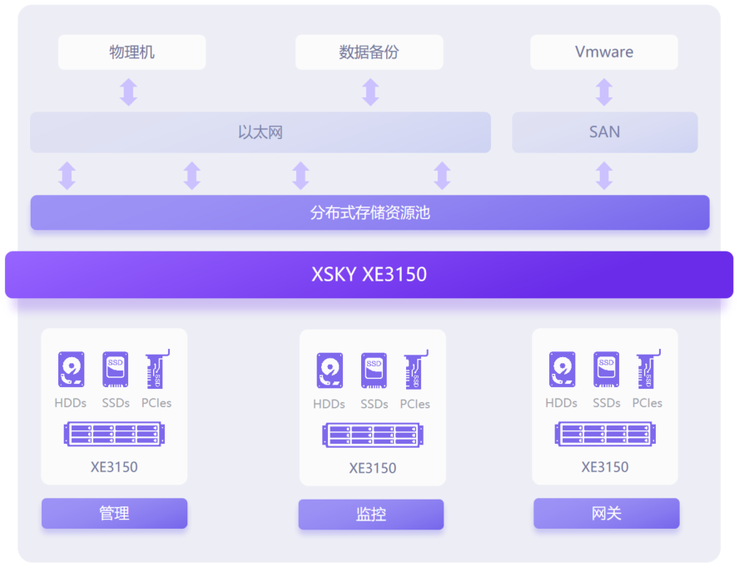The image size is (739, 577).
Task: Click the PCIes label above 管理
Action: (156, 403)
